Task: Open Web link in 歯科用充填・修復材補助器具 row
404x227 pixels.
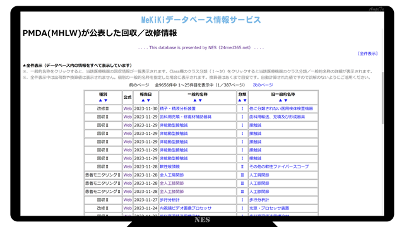Action: pos(128,117)
